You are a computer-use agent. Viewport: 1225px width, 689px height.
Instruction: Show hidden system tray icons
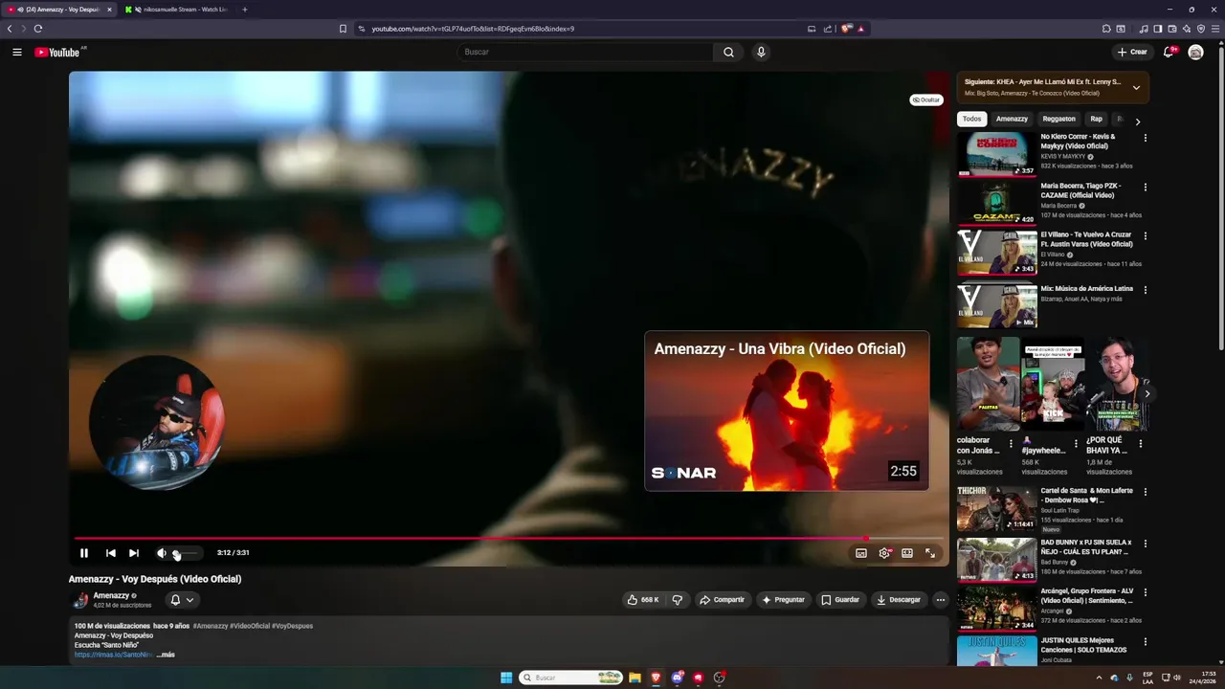(x=1098, y=678)
